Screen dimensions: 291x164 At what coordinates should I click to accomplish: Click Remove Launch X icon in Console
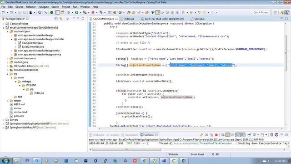pyautogui.click(x=206, y=135)
